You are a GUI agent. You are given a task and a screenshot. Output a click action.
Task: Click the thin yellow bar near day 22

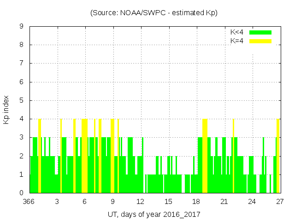coord(233,157)
